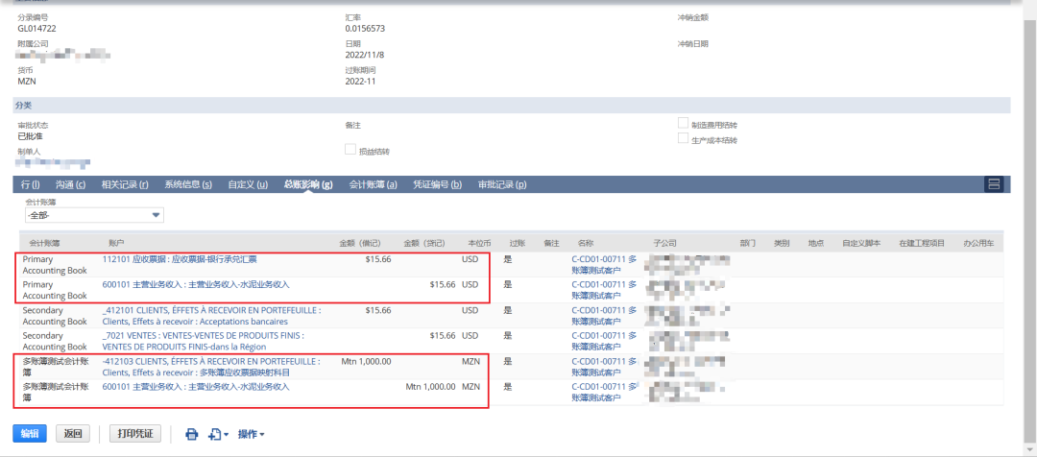Check the 生产成本结转 checkbox
The height and width of the screenshot is (457, 1037).
(683, 138)
